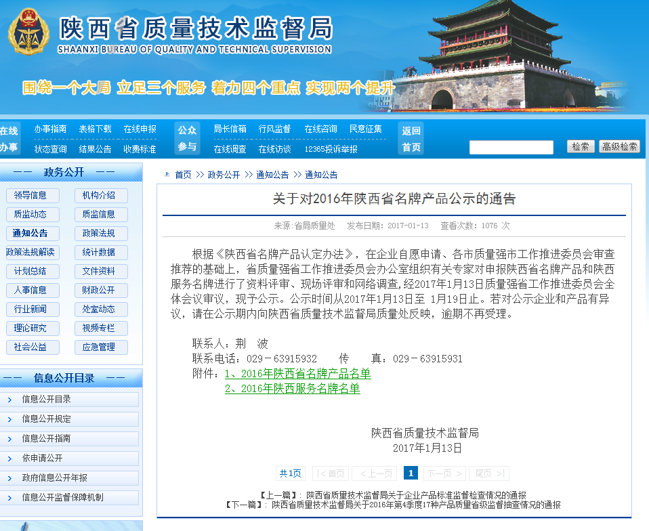Screen dimensions: 649x531
Task: Click 政务公开 in the breadcrumb
Action: (x=224, y=175)
